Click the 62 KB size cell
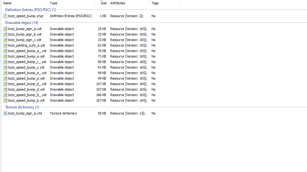This screenshot has height=172, width=307. click(x=102, y=45)
